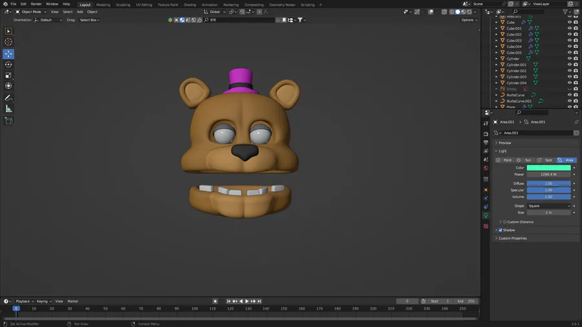582x327 pixels.
Task: Open the Object Data light properties tab
Action: [486, 215]
